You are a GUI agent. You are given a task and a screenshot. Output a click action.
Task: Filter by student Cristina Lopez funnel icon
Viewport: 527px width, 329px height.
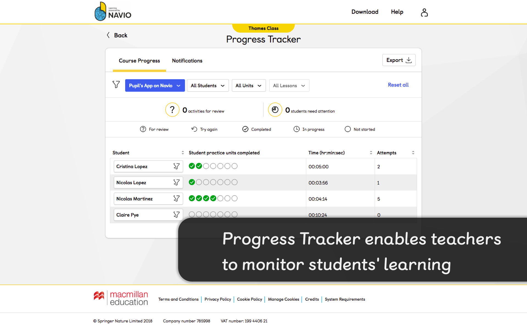click(x=176, y=166)
